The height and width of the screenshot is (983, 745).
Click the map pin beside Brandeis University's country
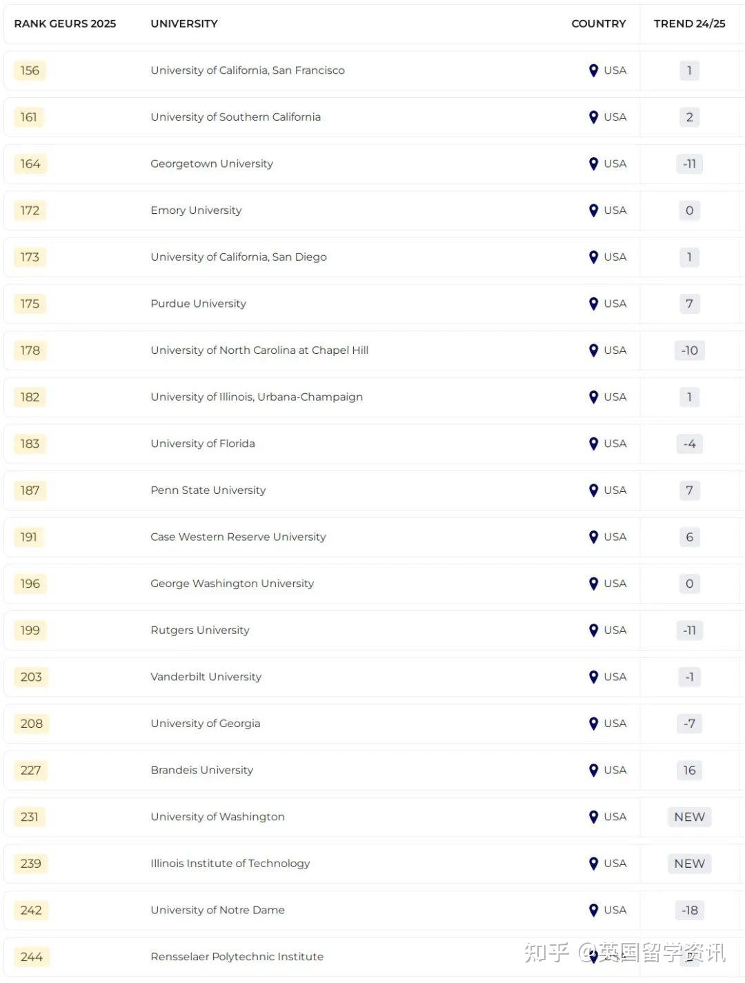[x=593, y=771]
